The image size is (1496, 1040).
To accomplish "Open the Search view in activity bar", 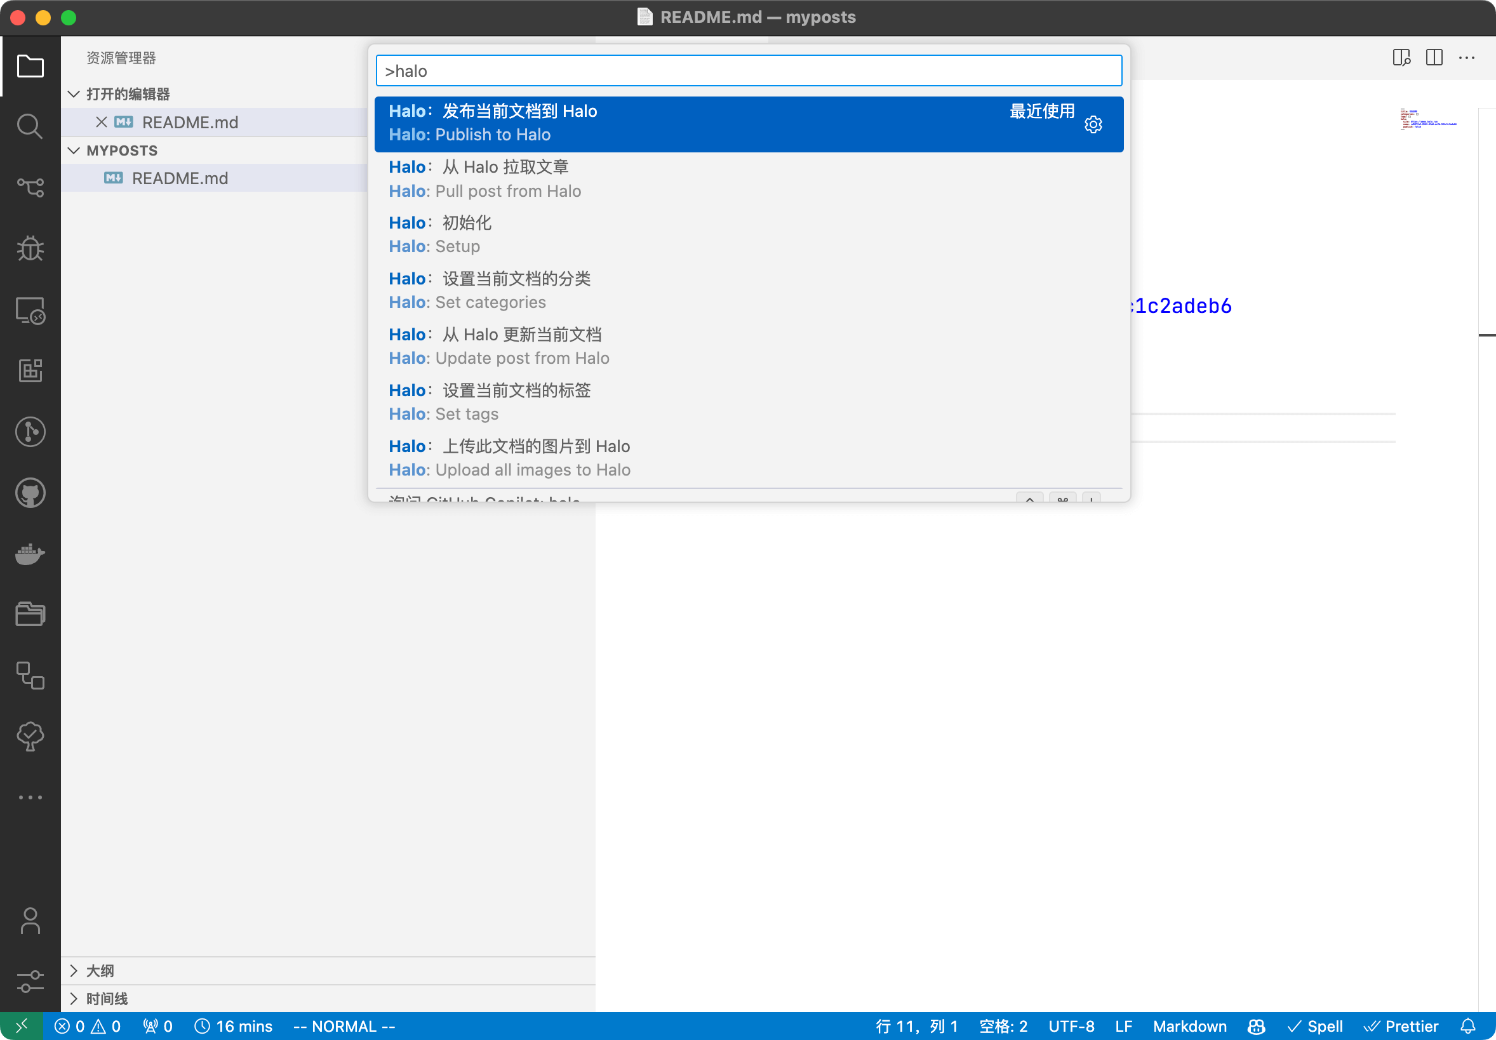I will coord(30,126).
